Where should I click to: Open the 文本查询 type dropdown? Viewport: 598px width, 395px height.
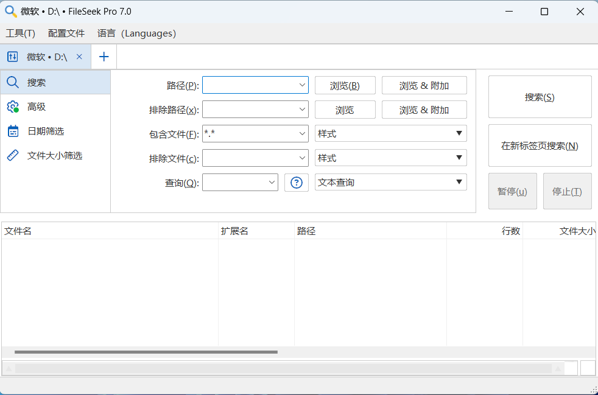tap(390, 182)
